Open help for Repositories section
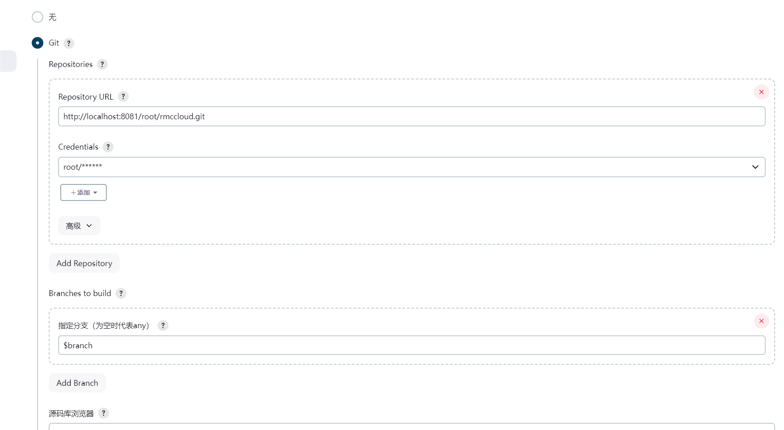Screen dimensions: 784x430 (x=102, y=64)
